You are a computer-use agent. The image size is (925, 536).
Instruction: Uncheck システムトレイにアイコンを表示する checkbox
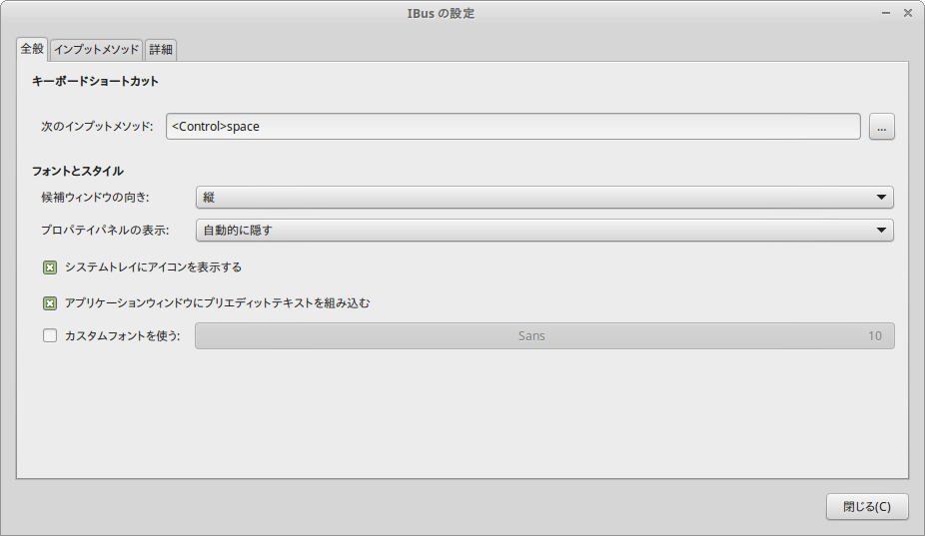[x=50, y=268]
